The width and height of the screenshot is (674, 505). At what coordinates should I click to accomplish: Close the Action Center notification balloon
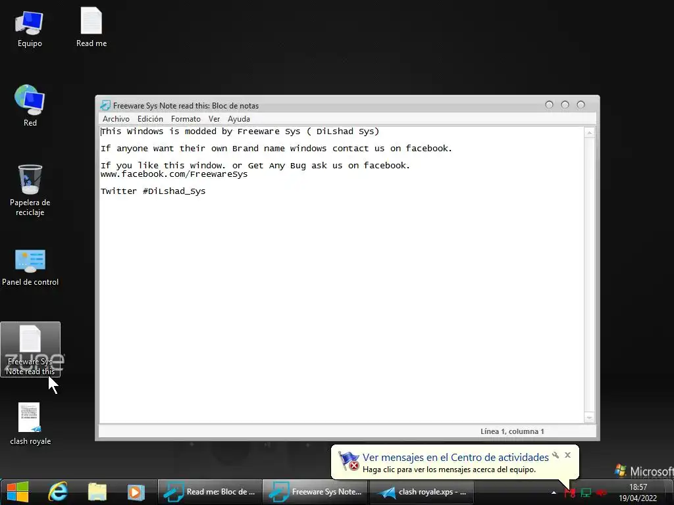tap(568, 455)
